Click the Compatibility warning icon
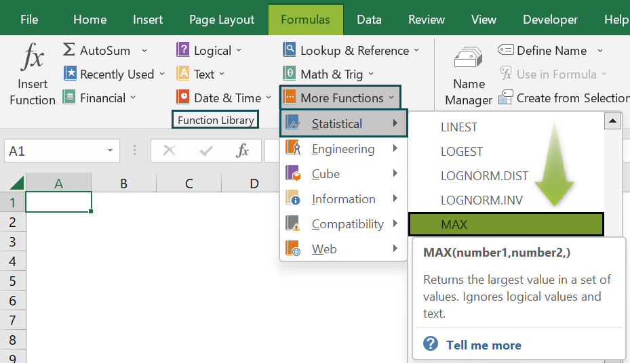The image size is (630, 363). (x=293, y=223)
